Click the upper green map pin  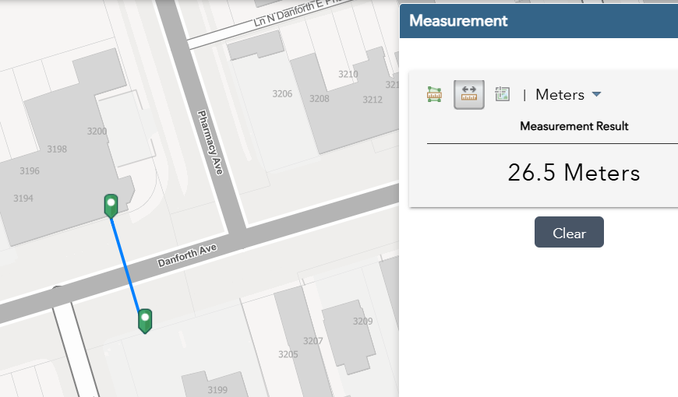[111, 206]
